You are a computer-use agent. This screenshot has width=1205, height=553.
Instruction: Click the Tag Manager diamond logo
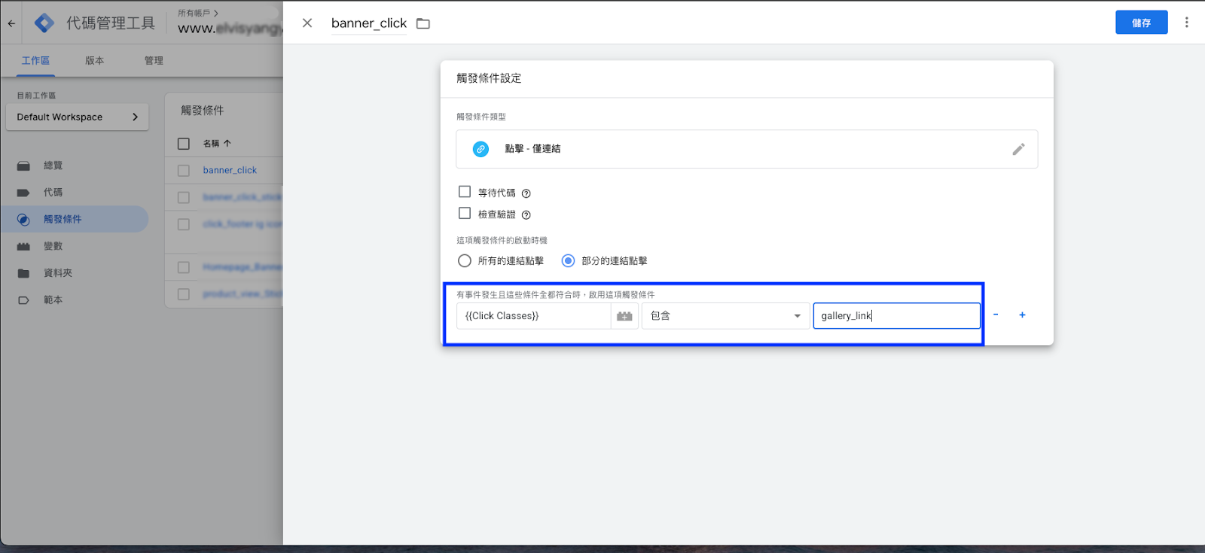[44, 23]
